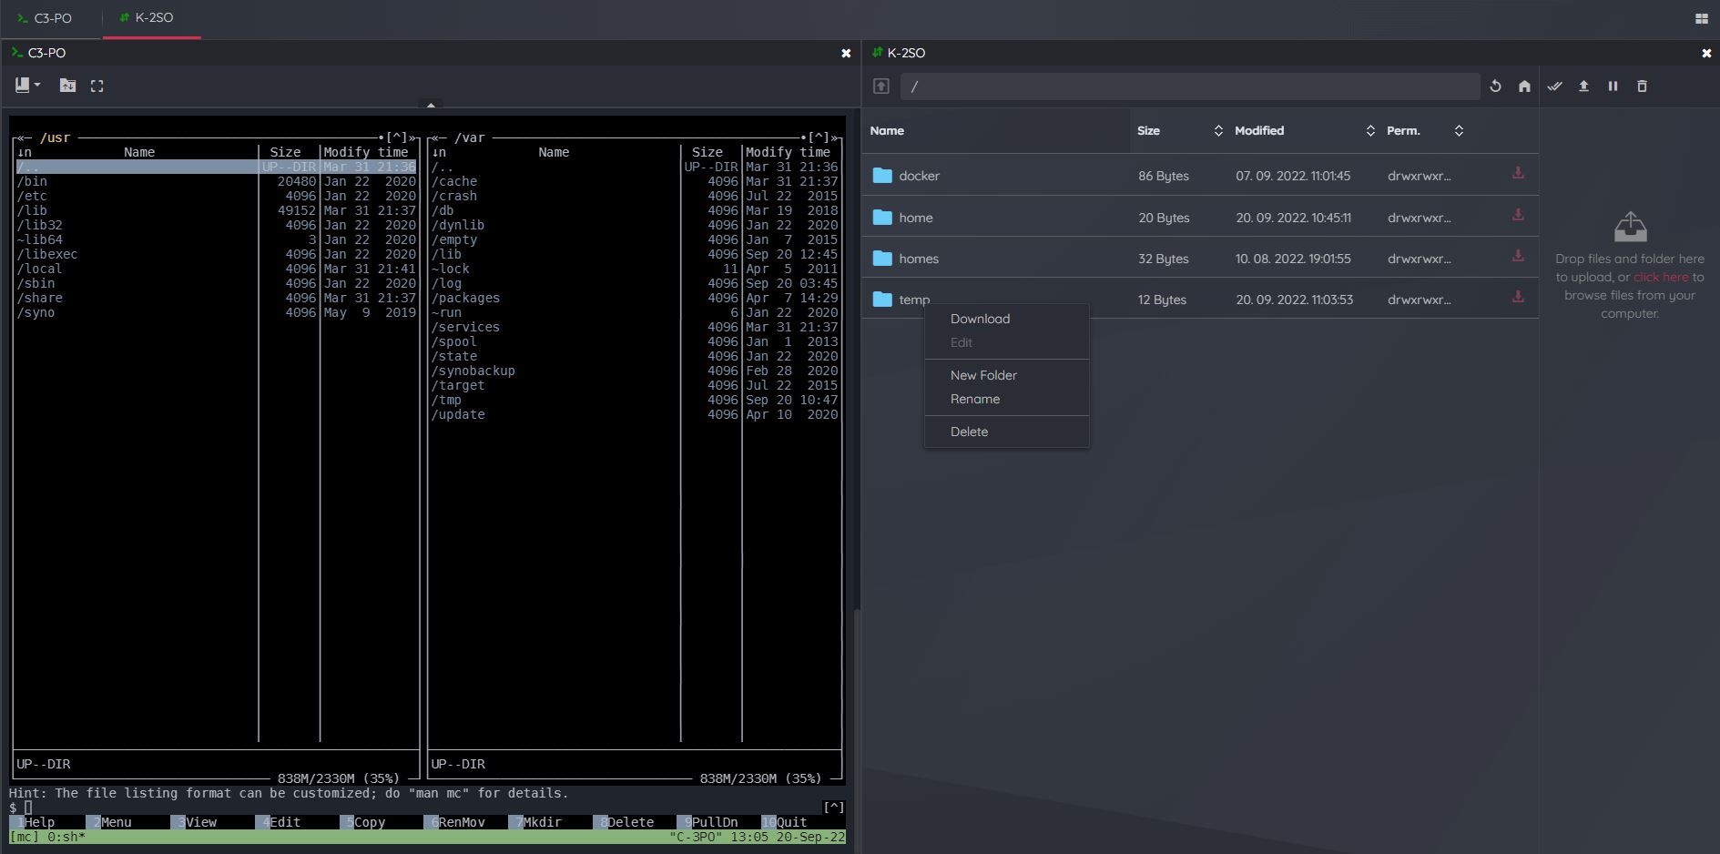This screenshot has width=1720, height=854.
Task: Click the 'click here' upload link
Action: (1661, 277)
